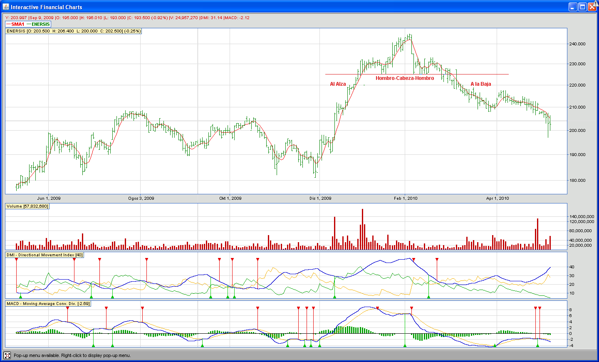Viewport: 599px width, 362px height.
Task: Click the 40,000,000 volume axis label
Action: [x=581, y=241]
